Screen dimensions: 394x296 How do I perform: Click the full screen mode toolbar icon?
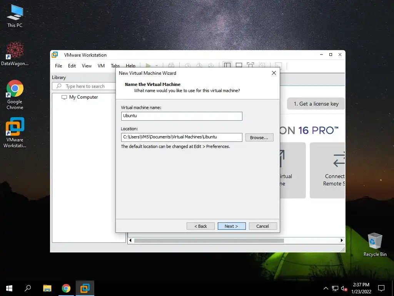point(250,65)
